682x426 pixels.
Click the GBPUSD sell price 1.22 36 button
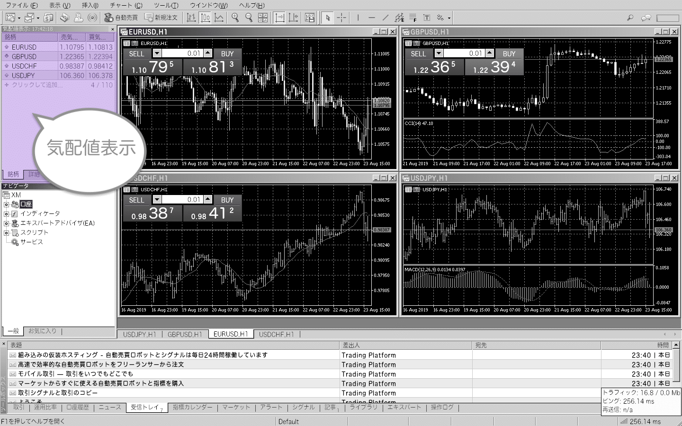(x=434, y=67)
